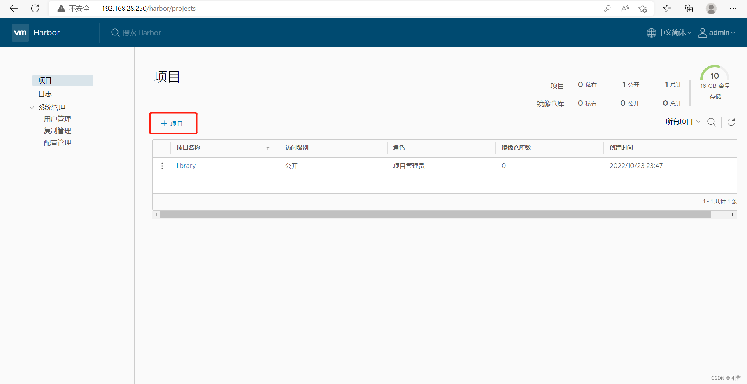Open the library project link

coord(186,166)
